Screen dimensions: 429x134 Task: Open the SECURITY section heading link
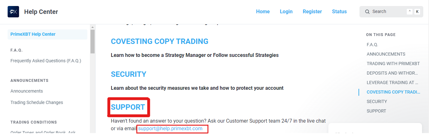point(129,74)
